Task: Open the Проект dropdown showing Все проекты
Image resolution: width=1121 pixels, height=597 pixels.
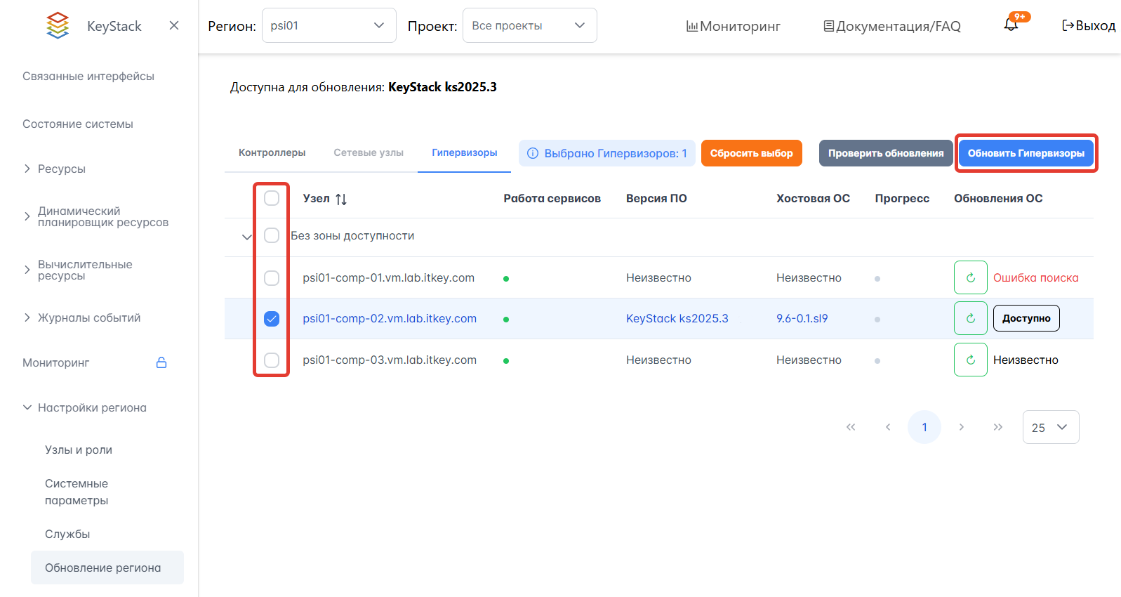Action: (529, 25)
